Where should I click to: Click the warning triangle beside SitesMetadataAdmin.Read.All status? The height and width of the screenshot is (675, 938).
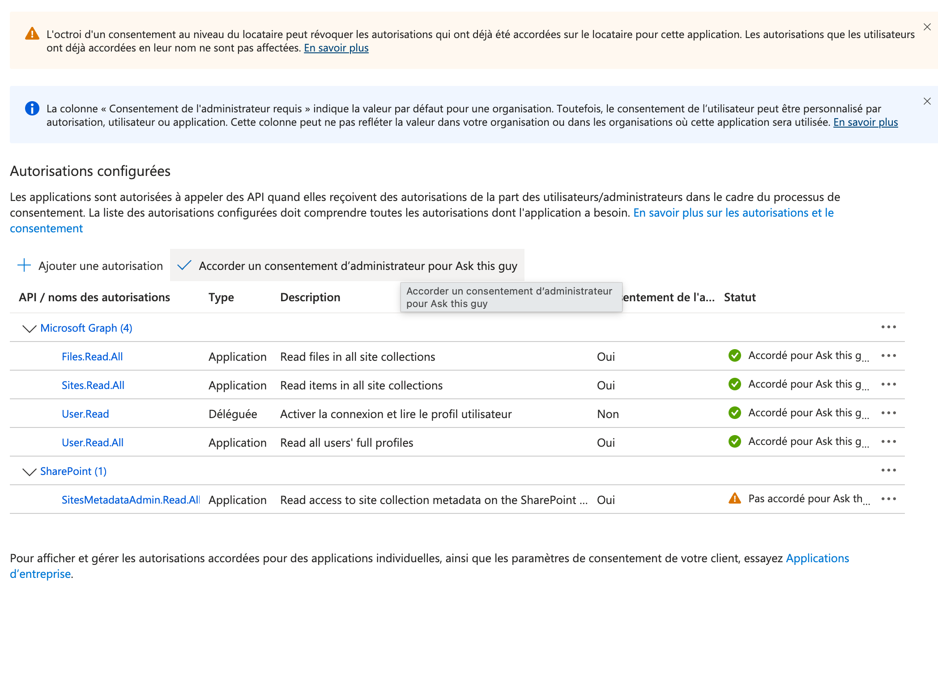[x=734, y=498]
